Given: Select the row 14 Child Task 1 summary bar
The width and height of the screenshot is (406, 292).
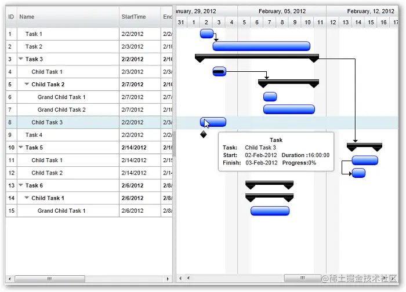Looking at the screenshot, I should coord(269,198).
